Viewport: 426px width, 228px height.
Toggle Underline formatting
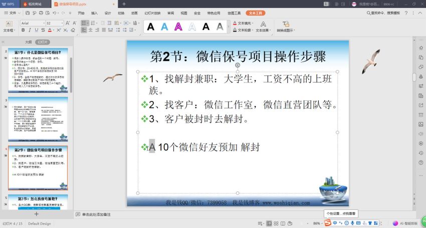pyautogui.click(x=36, y=30)
